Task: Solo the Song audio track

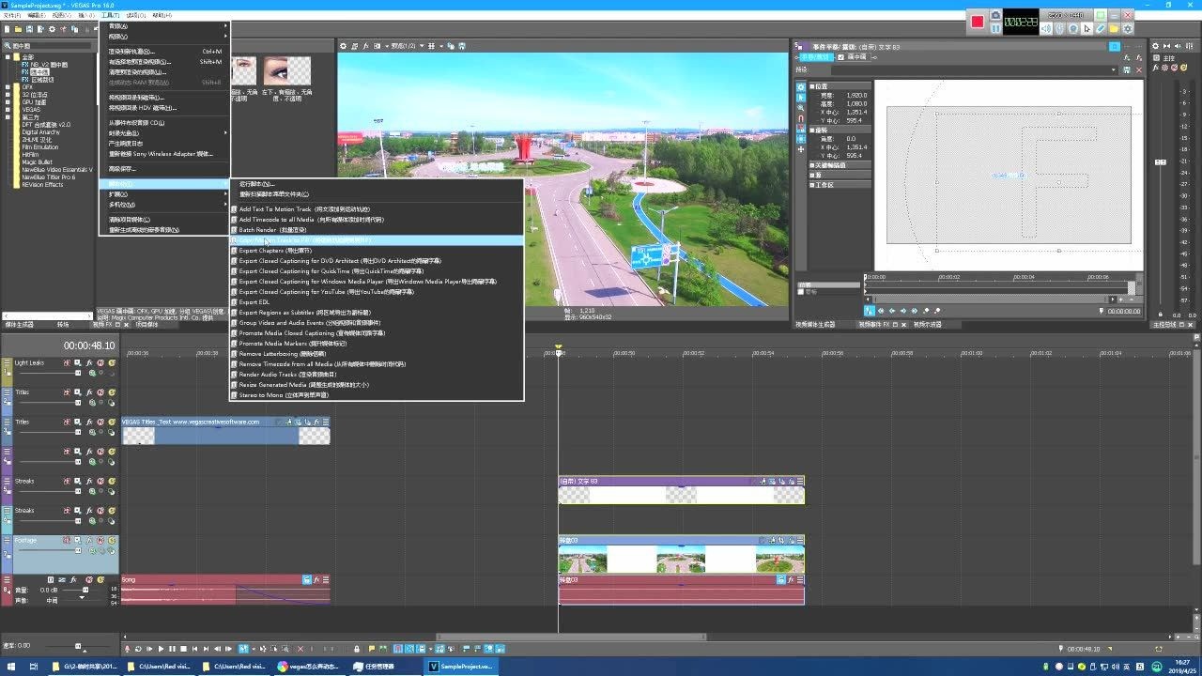Action: [100, 579]
